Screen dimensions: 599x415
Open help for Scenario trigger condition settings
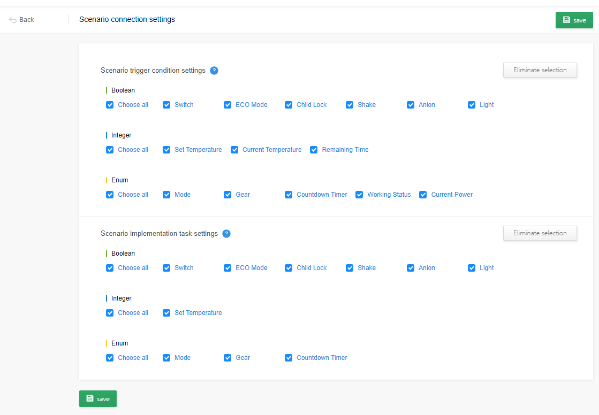[x=214, y=71]
